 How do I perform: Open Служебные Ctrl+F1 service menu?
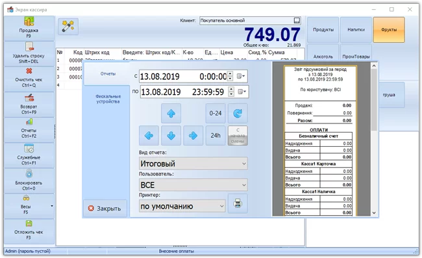click(x=29, y=155)
